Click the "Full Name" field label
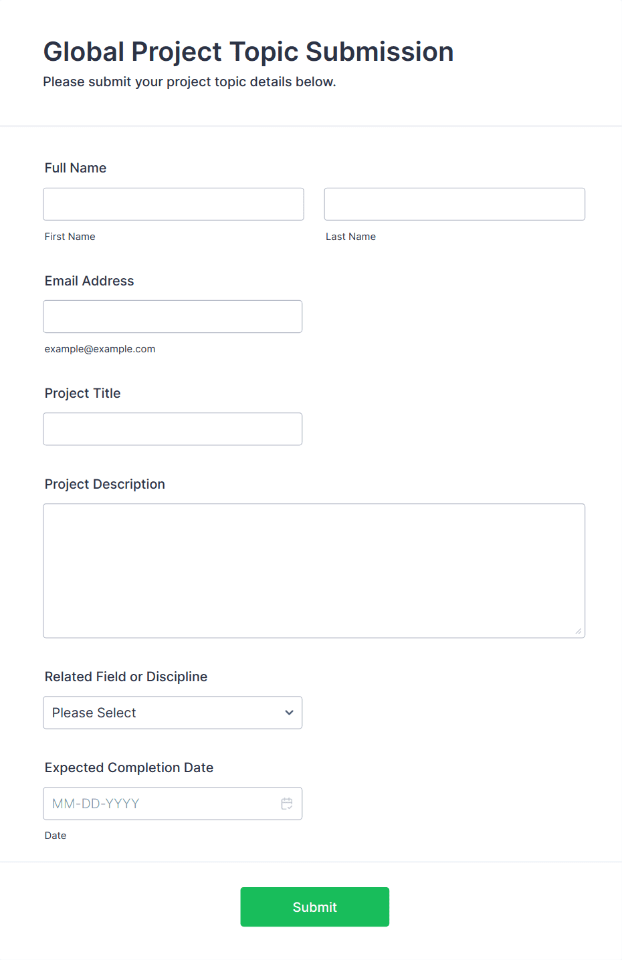 click(x=76, y=168)
